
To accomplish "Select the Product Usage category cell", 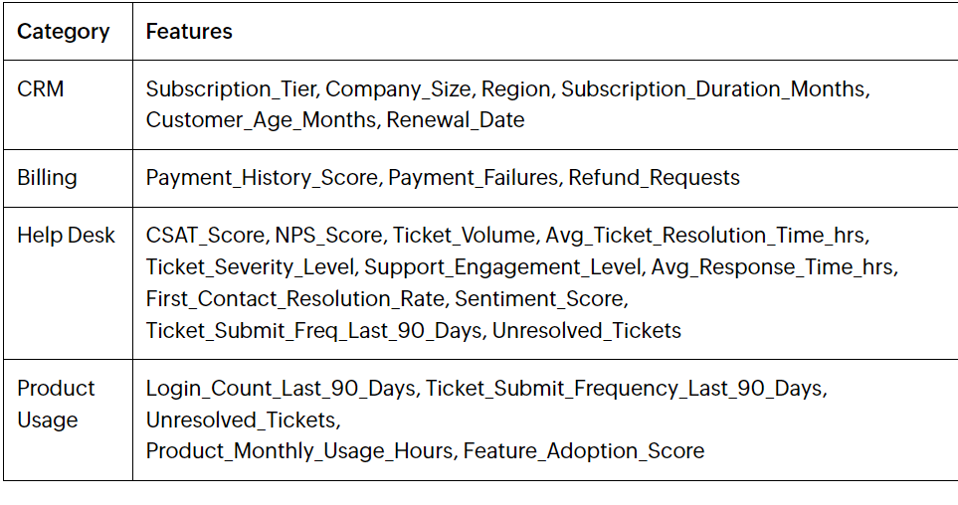I will (x=56, y=404).
